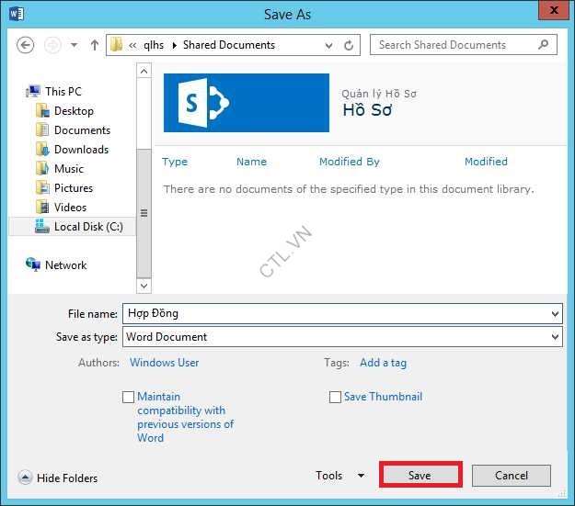The width and height of the screenshot is (575, 506).
Task: Click the search magnifier icon
Action: coord(544,45)
